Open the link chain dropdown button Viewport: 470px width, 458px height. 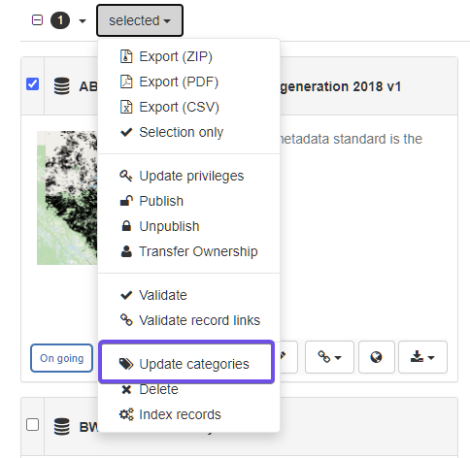click(329, 357)
